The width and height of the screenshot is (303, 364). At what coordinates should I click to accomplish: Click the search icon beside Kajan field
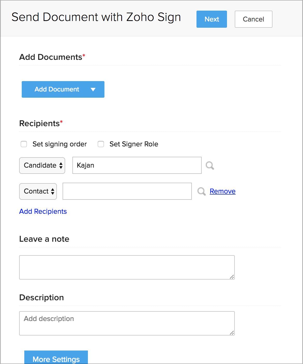(x=210, y=165)
